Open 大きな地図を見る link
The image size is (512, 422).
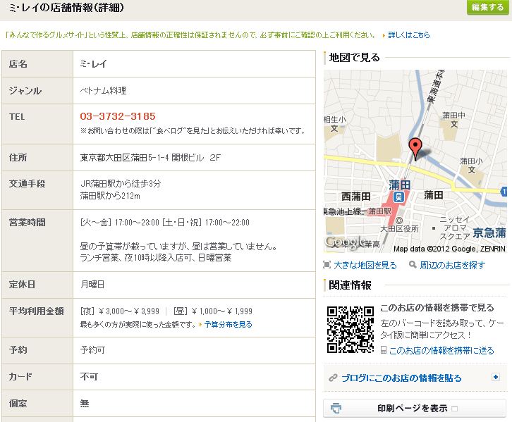coord(365,266)
